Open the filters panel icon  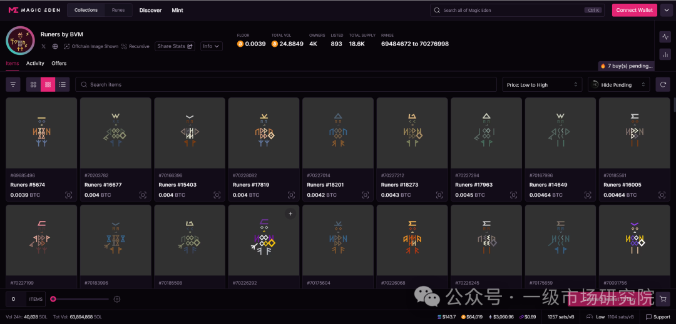point(13,85)
